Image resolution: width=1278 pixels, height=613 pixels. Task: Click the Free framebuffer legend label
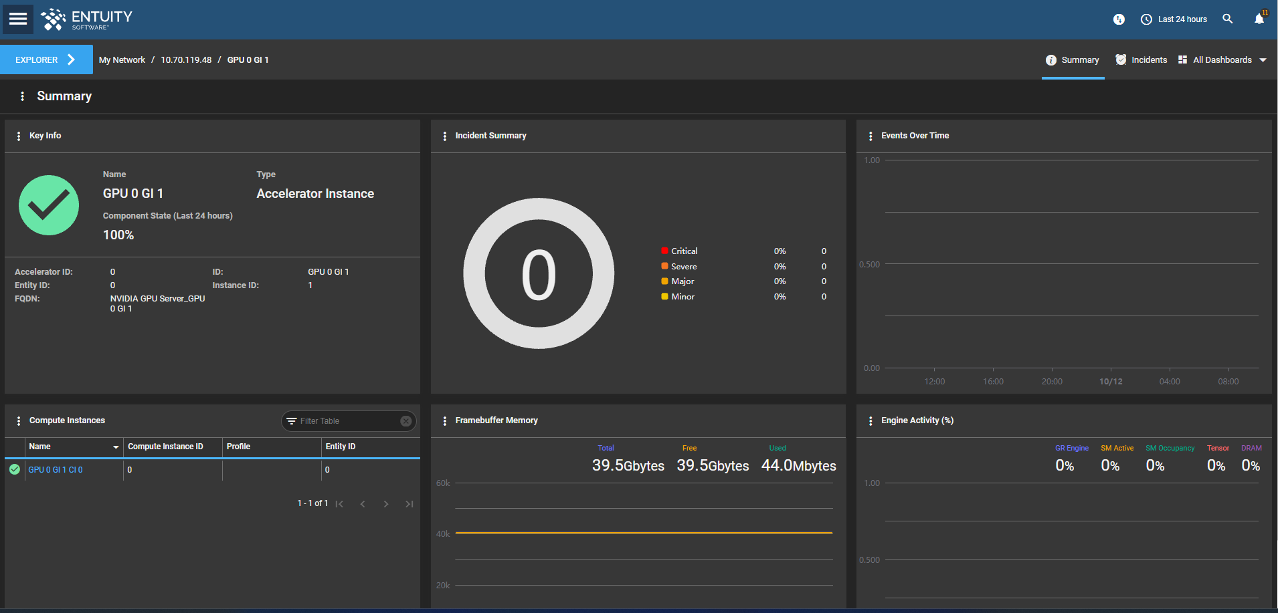689,448
